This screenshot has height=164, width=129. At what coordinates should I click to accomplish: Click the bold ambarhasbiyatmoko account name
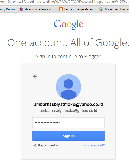pos(68,105)
